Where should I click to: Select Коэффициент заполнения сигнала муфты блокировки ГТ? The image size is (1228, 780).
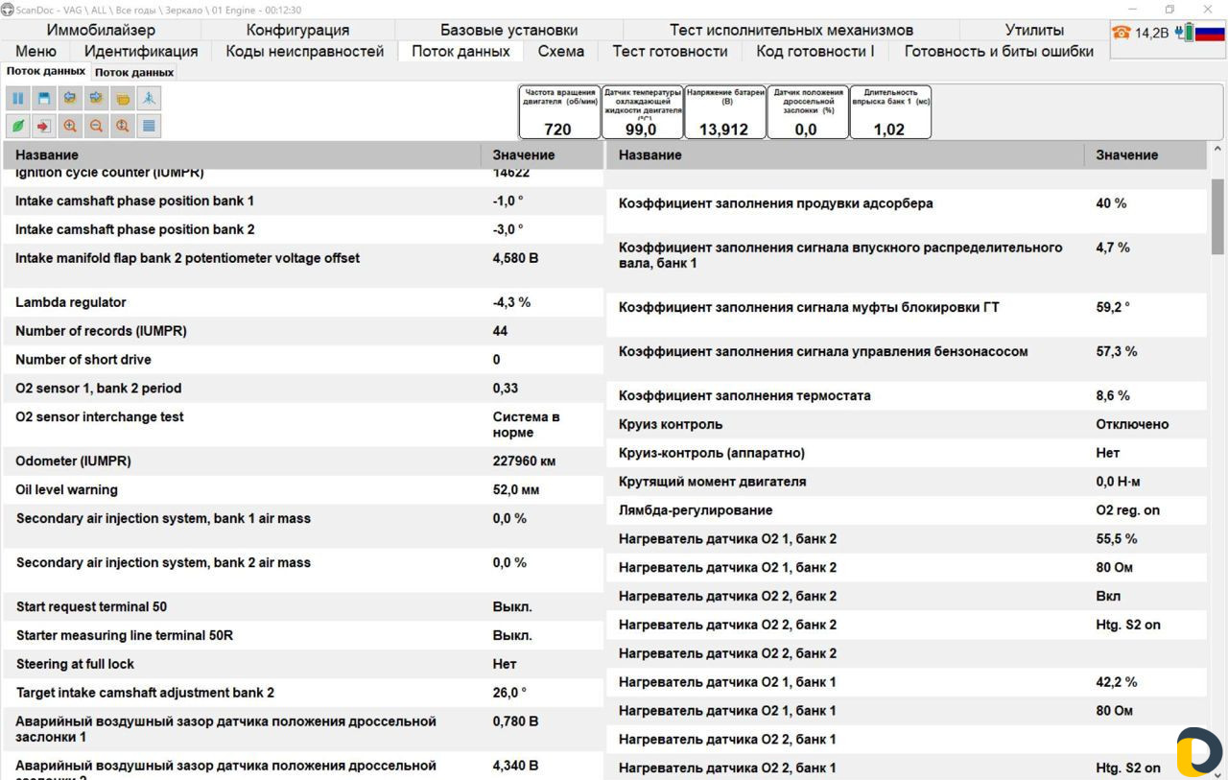[x=907, y=315]
